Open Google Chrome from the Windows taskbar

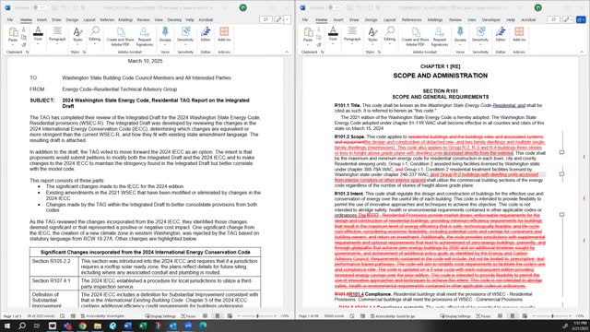(x=82, y=326)
